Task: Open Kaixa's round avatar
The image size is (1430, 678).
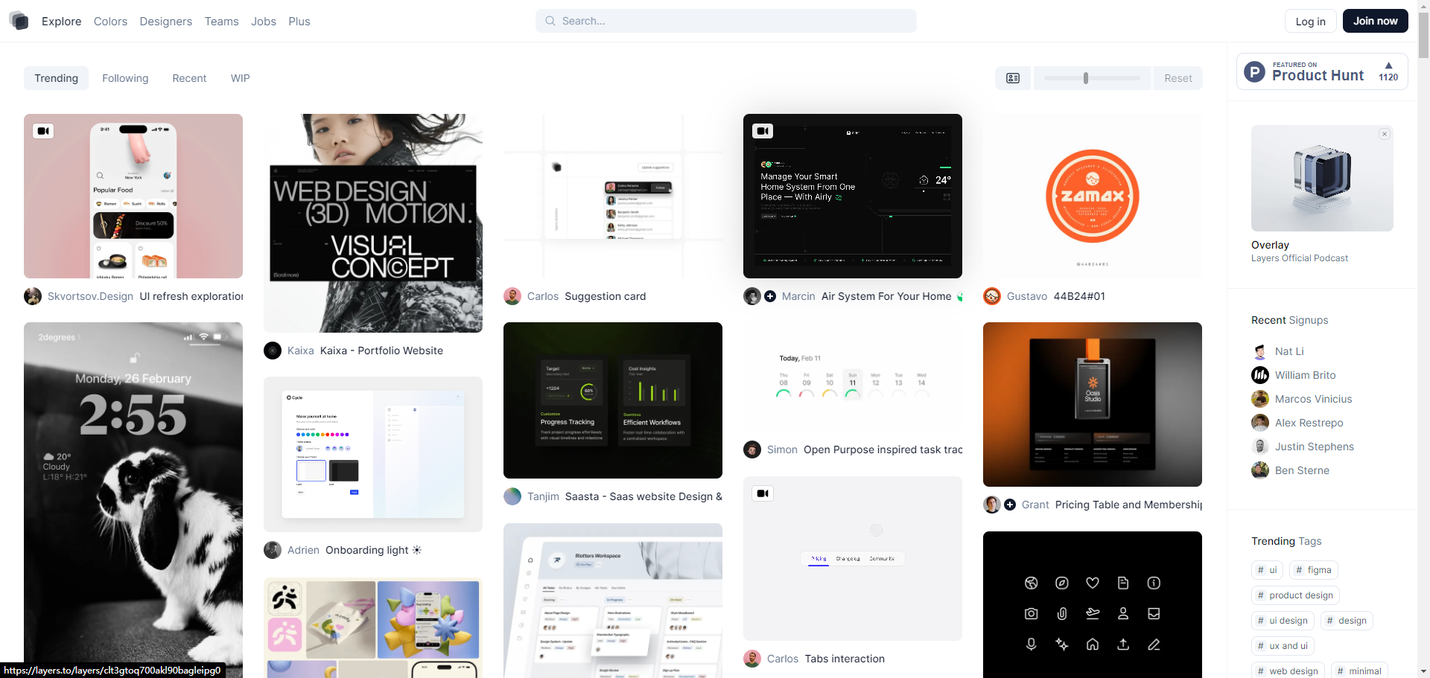Action: 273,351
